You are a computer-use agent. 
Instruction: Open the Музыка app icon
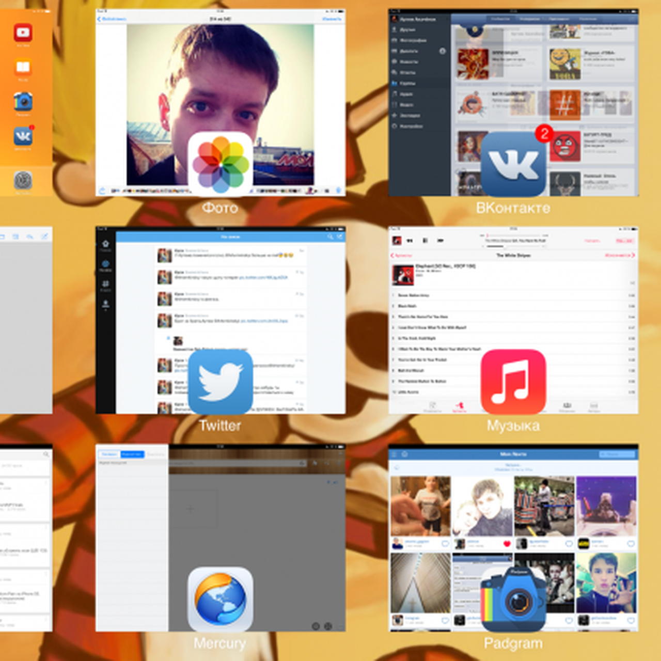pos(513,382)
